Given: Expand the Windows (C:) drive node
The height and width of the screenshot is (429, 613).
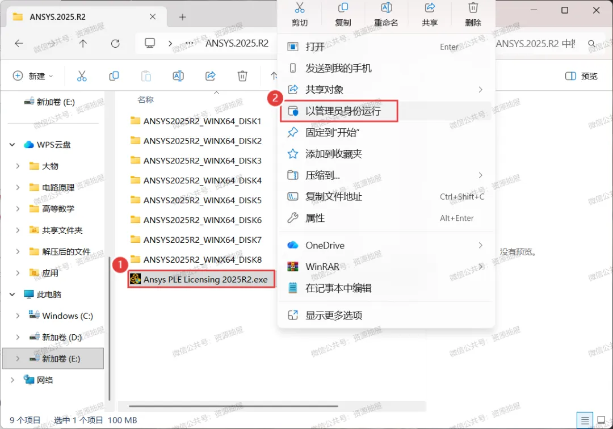Looking at the screenshot, I should click(x=18, y=316).
